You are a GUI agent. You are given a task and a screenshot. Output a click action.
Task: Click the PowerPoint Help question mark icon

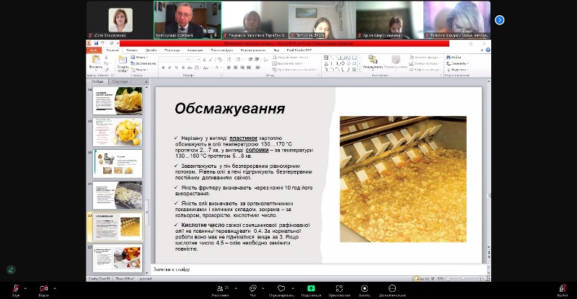488,50
